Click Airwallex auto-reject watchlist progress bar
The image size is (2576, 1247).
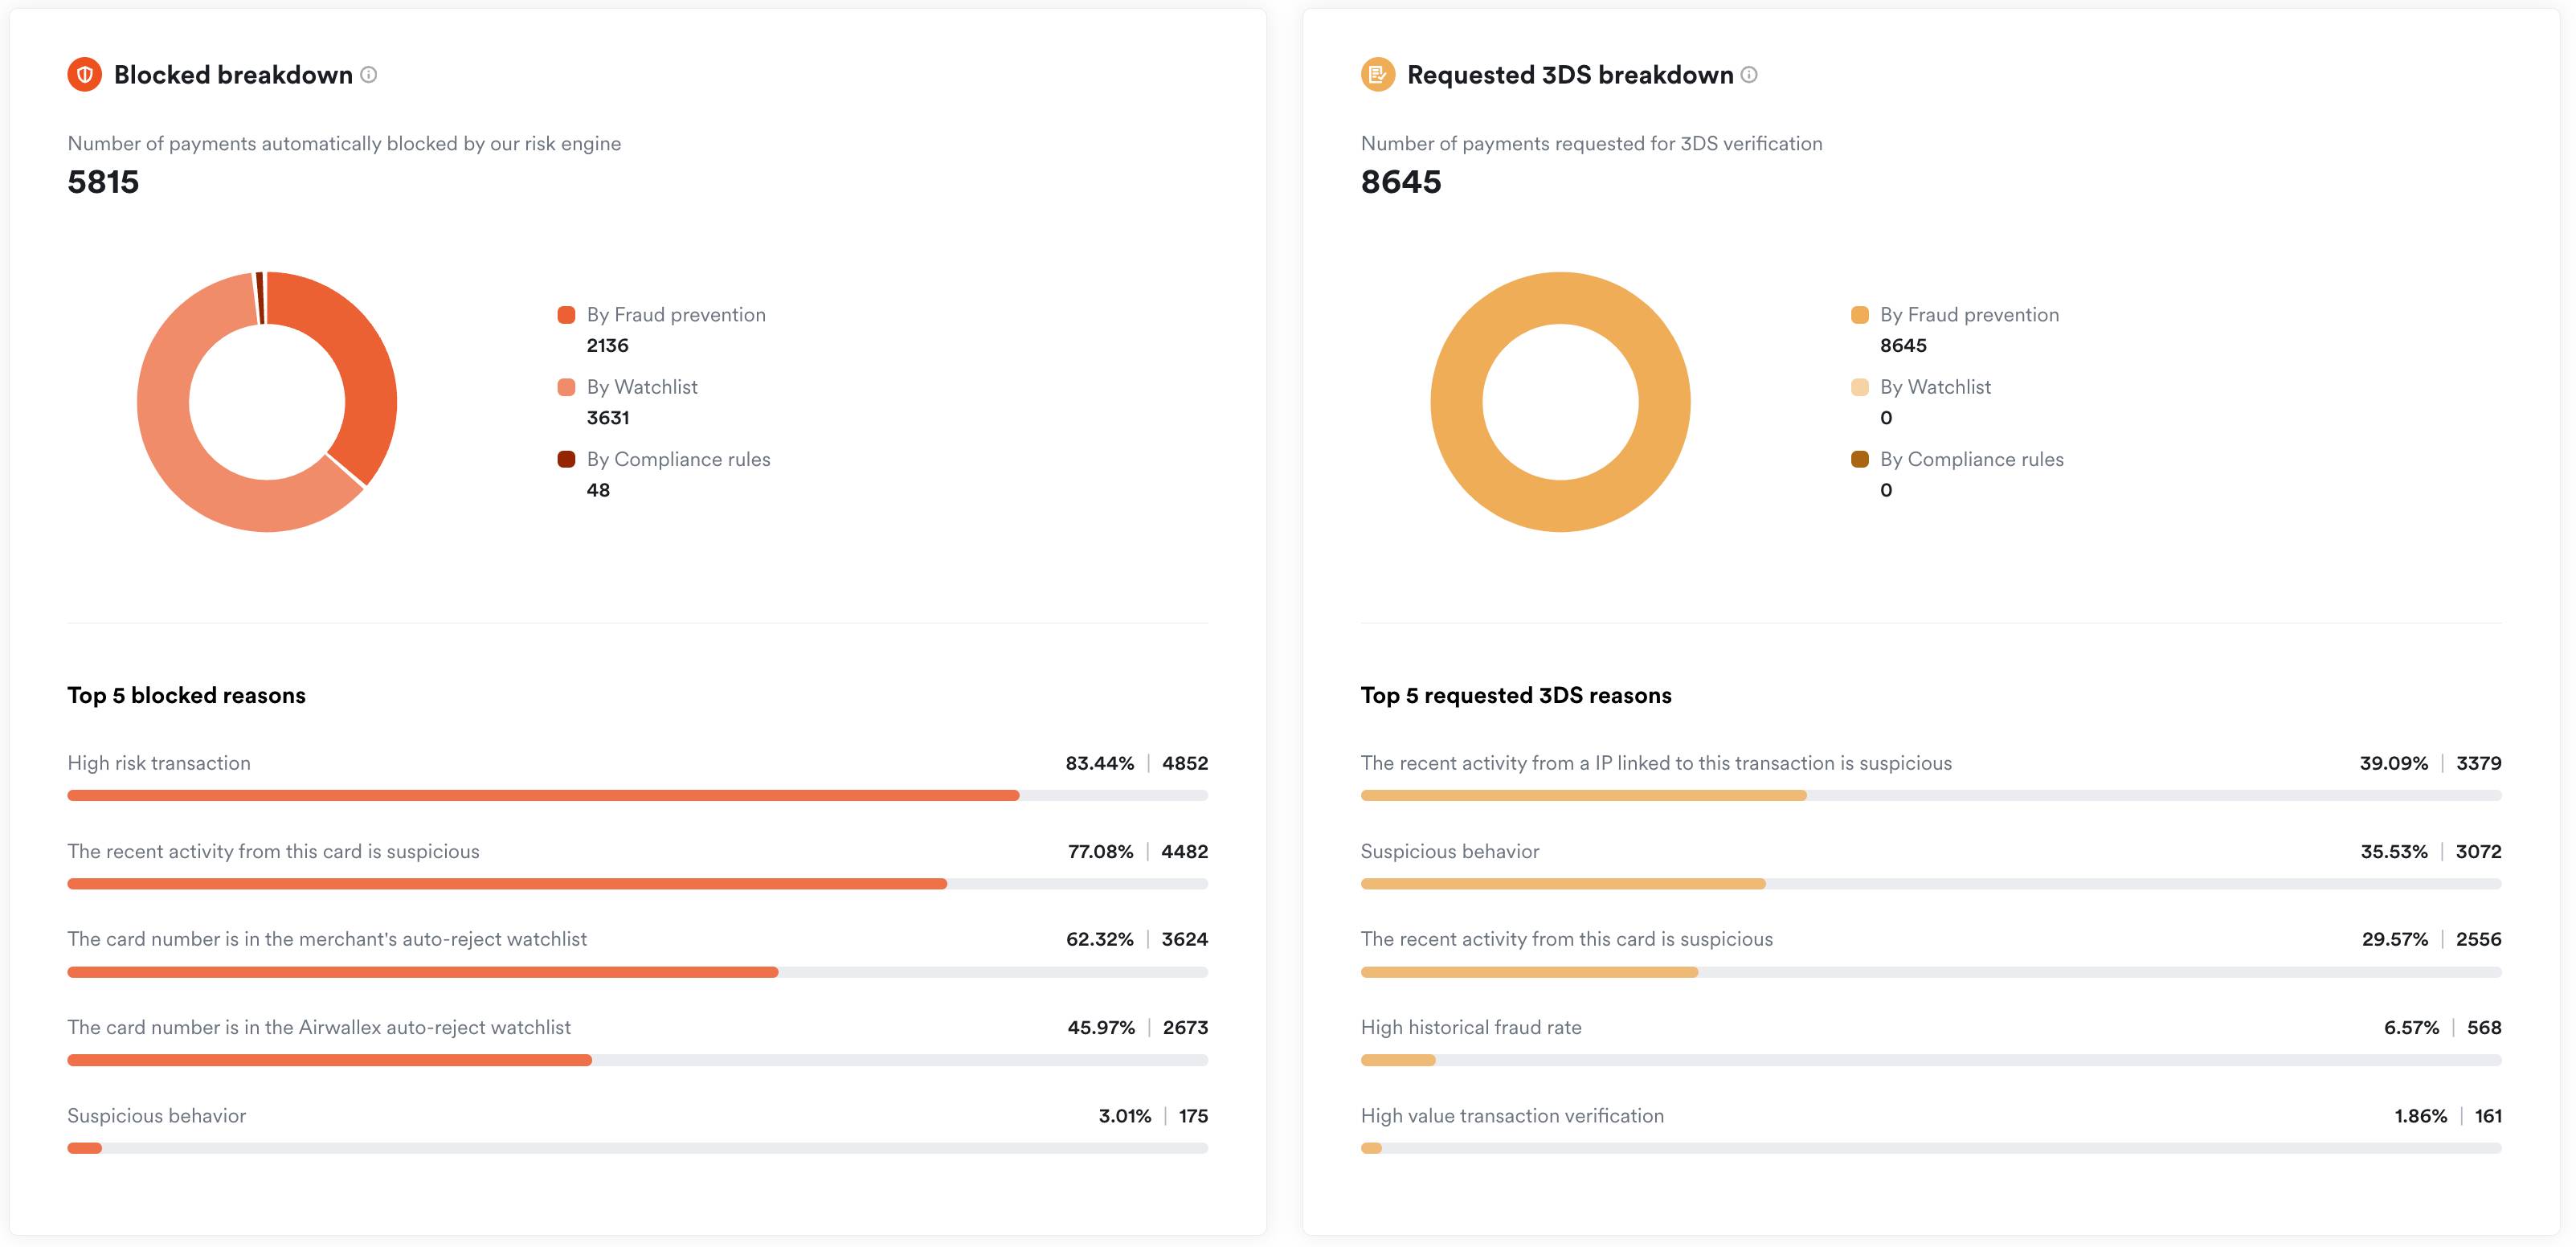point(330,1060)
